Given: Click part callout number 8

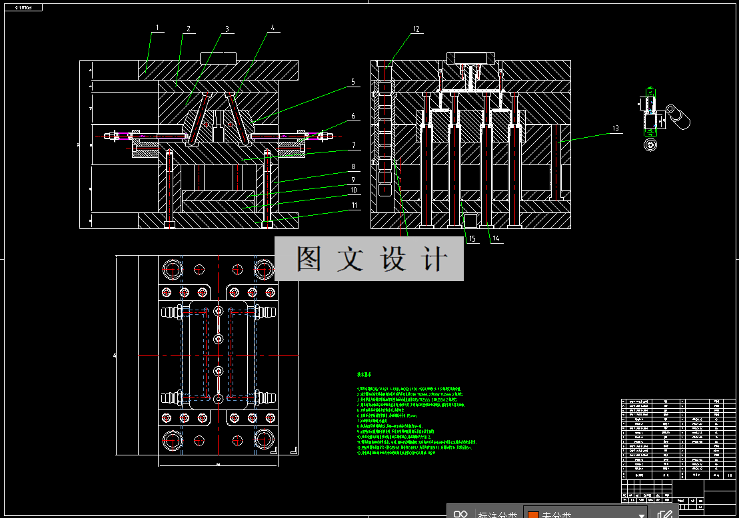Looking at the screenshot, I should click(x=353, y=166).
